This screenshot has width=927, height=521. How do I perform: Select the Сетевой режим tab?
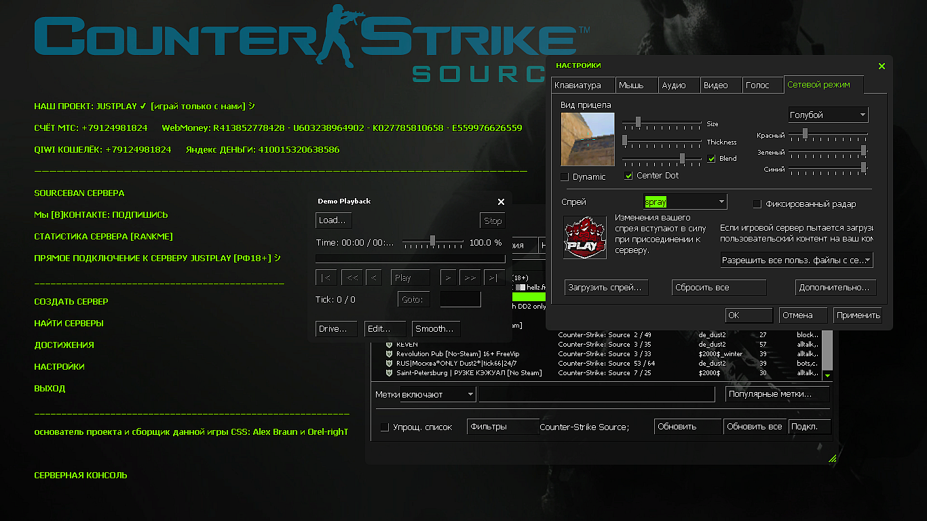pyautogui.click(x=824, y=84)
